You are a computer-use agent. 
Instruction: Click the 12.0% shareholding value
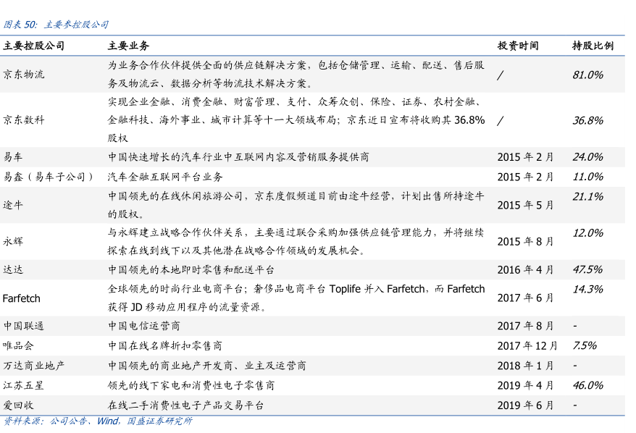[587, 233]
